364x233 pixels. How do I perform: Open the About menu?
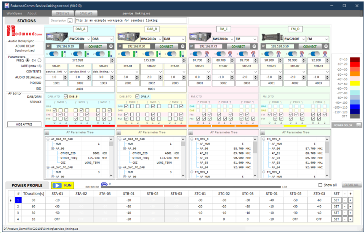click(x=32, y=13)
